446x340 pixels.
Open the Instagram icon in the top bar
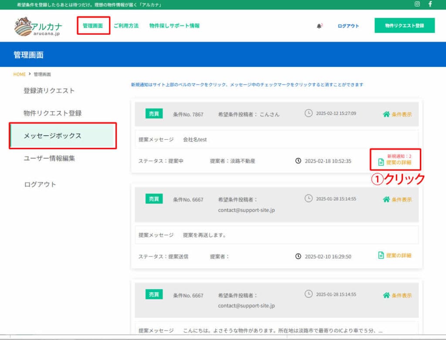(x=417, y=4)
